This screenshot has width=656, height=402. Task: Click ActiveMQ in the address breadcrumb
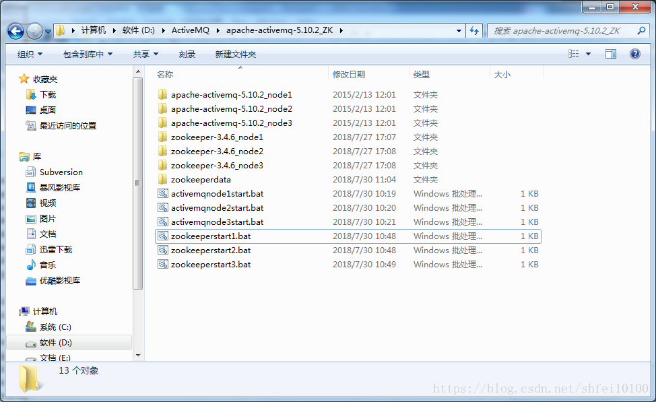point(191,30)
